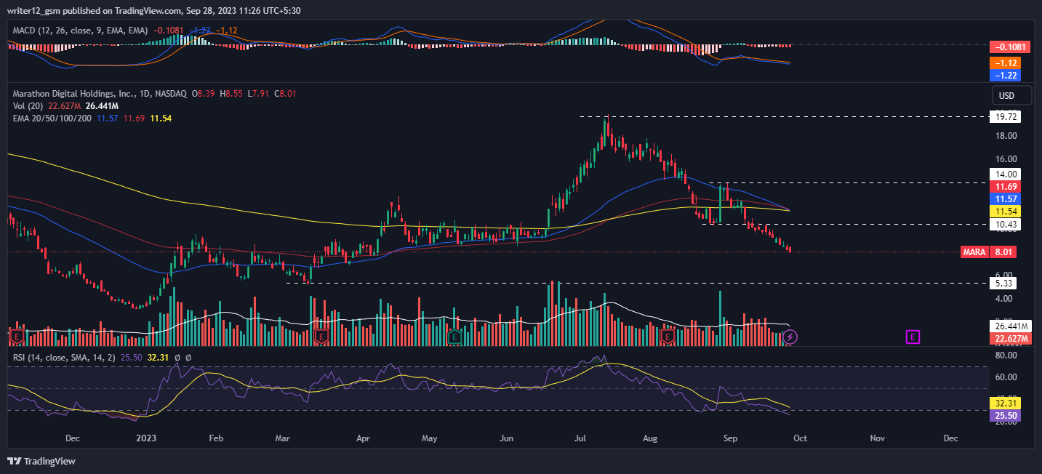The image size is (1042, 474).
Task: Click the 19.72 price level label
Action: tap(1006, 116)
